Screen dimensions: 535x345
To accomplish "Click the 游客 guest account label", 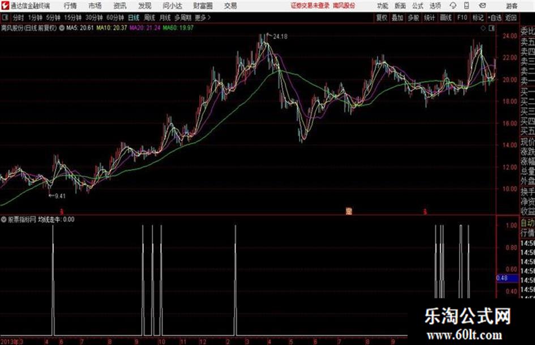I will (512, 6).
